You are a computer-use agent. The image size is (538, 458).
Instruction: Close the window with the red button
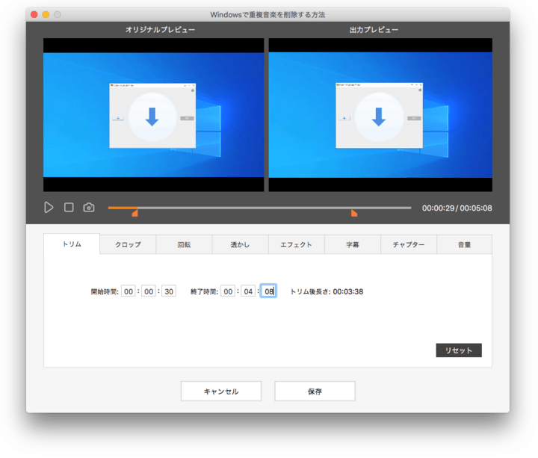click(x=34, y=14)
